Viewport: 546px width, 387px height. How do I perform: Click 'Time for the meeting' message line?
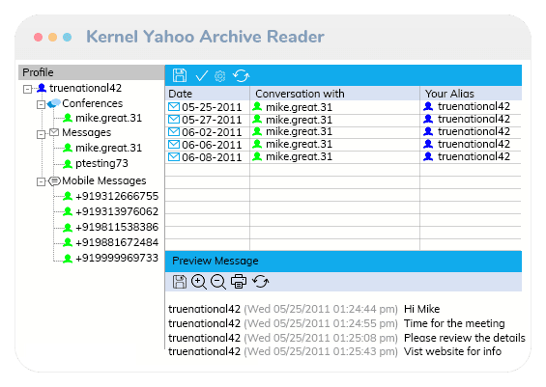pos(454,323)
